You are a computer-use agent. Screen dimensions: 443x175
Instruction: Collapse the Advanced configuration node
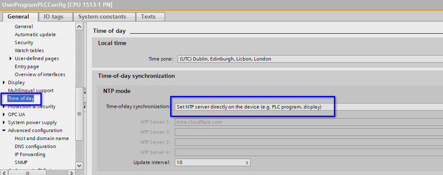click(x=4, y=130)
